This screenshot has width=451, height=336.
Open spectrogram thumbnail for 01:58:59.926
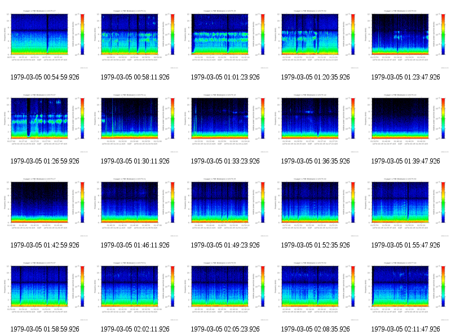click(45, 290)
